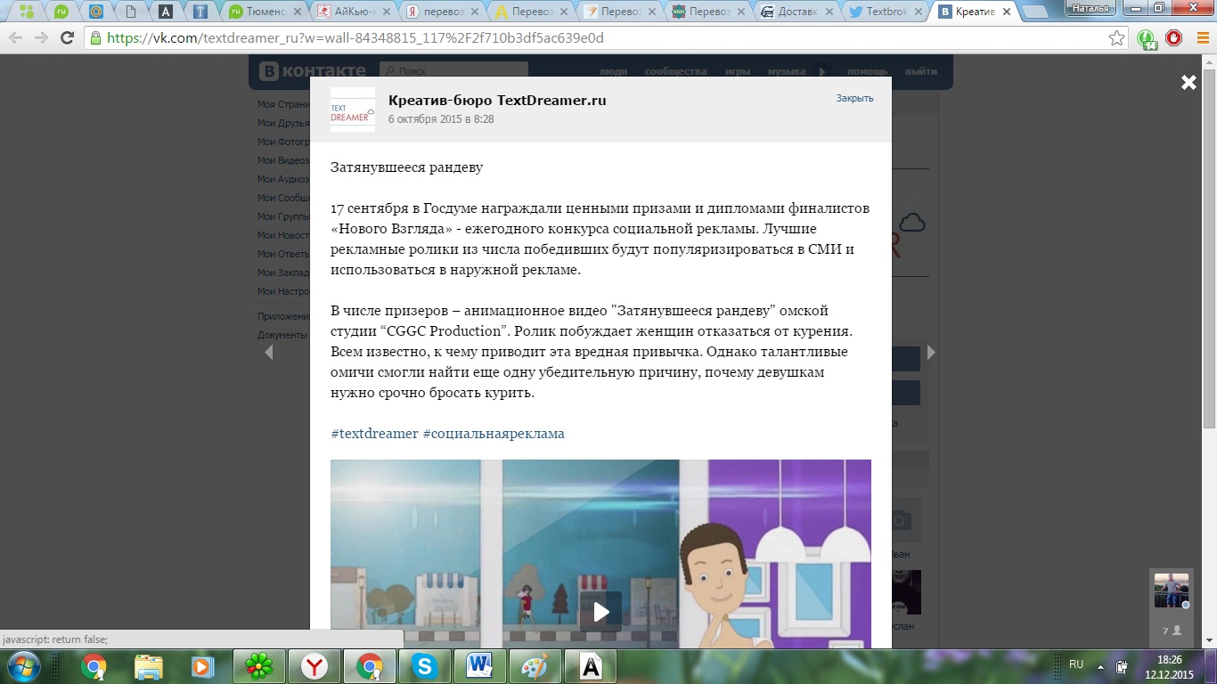
Task: Dismiss the overlay with the white X icon
Action: click(1188, 83)
